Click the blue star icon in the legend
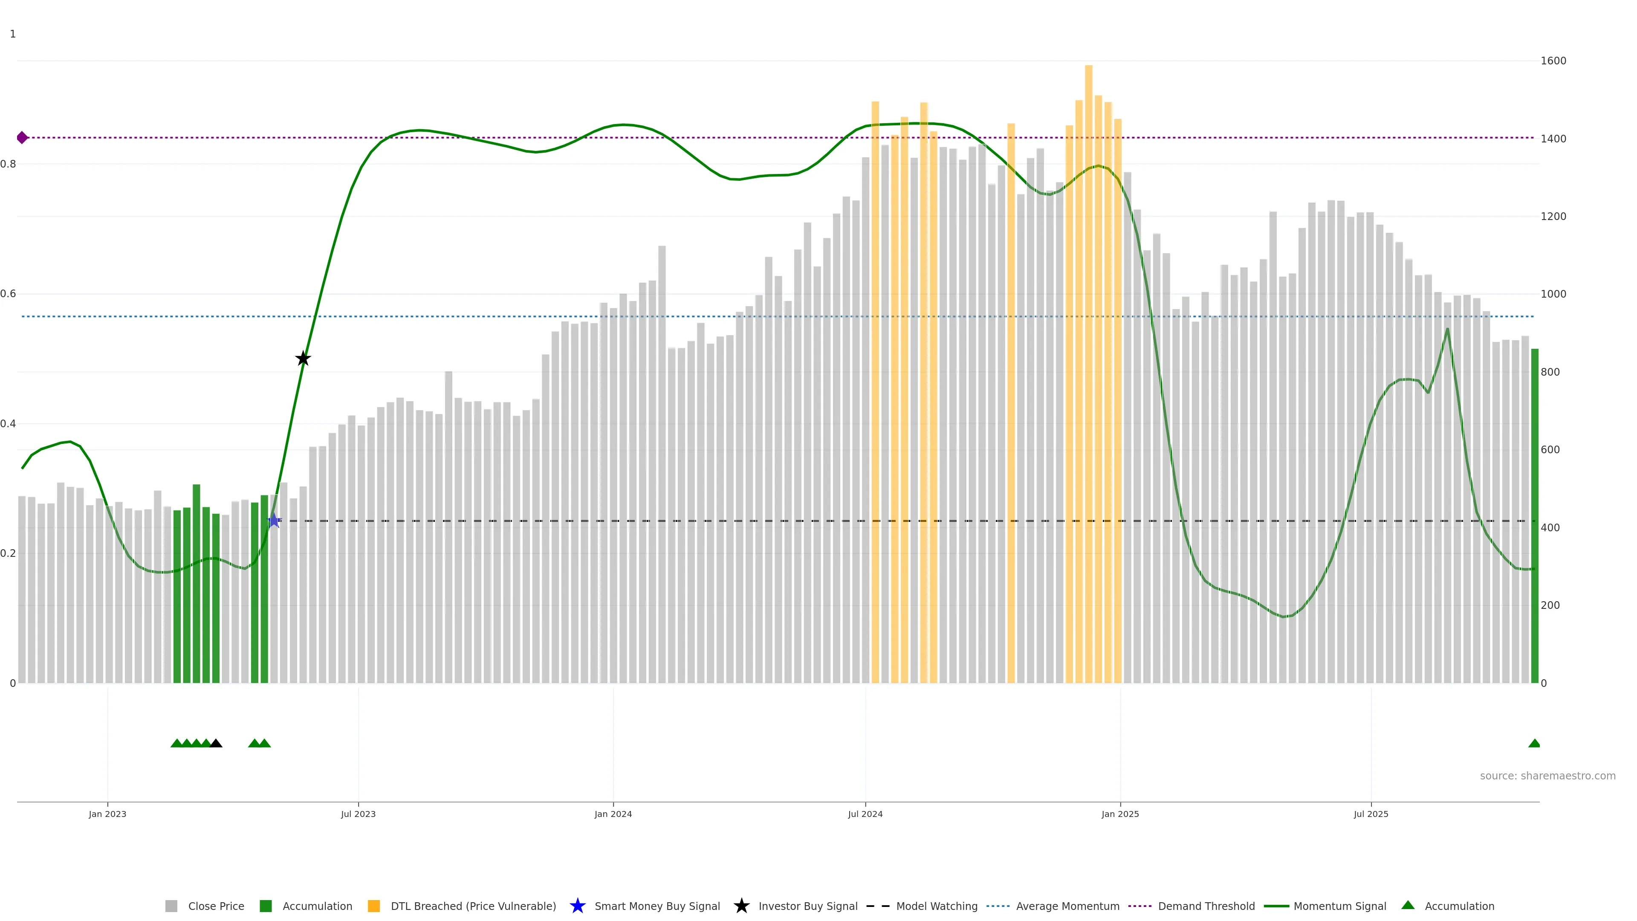 [577, 906]
